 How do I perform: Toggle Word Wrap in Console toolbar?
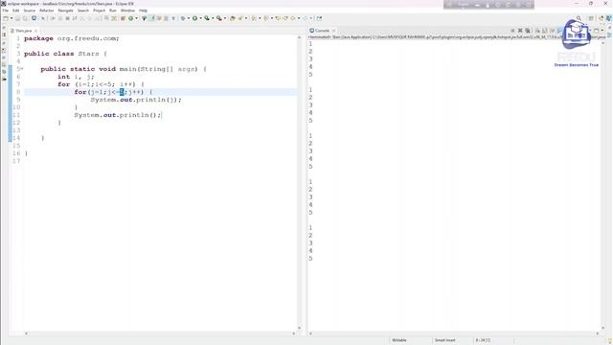[553, 31]
